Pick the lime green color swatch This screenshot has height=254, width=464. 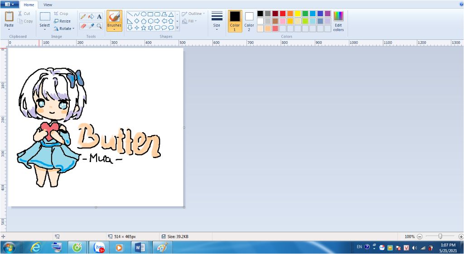point(305,21)
